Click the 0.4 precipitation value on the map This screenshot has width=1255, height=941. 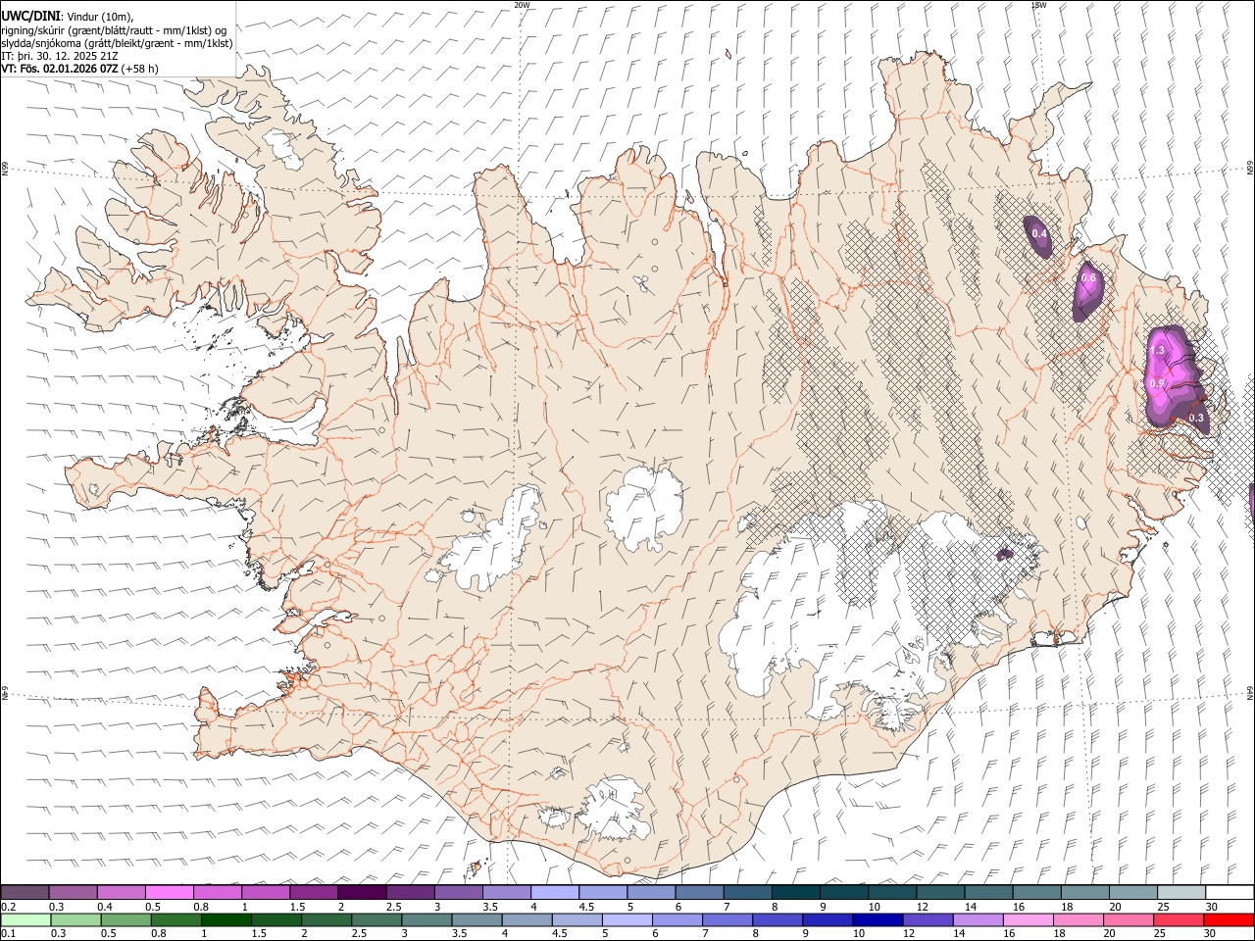click(1039, 234)
